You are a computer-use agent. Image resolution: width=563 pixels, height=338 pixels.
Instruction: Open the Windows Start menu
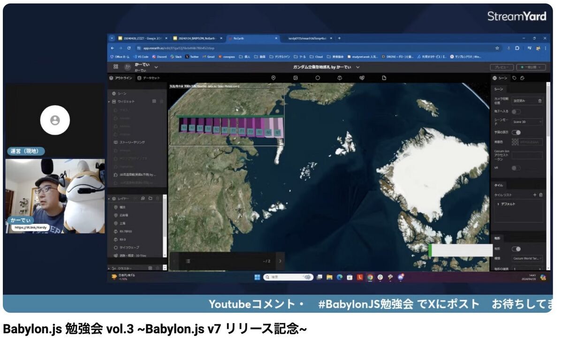(257, 277)
